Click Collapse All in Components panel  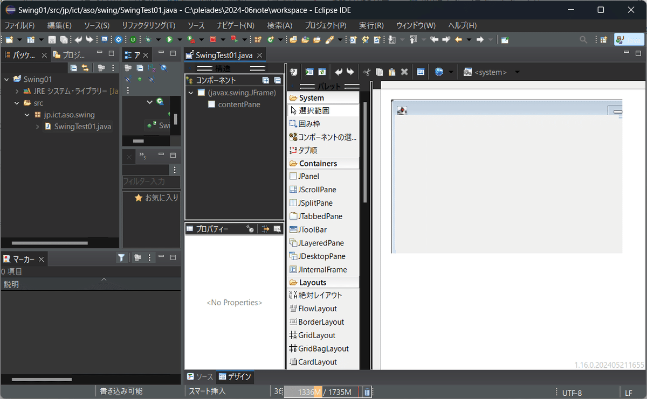(277, 80)
